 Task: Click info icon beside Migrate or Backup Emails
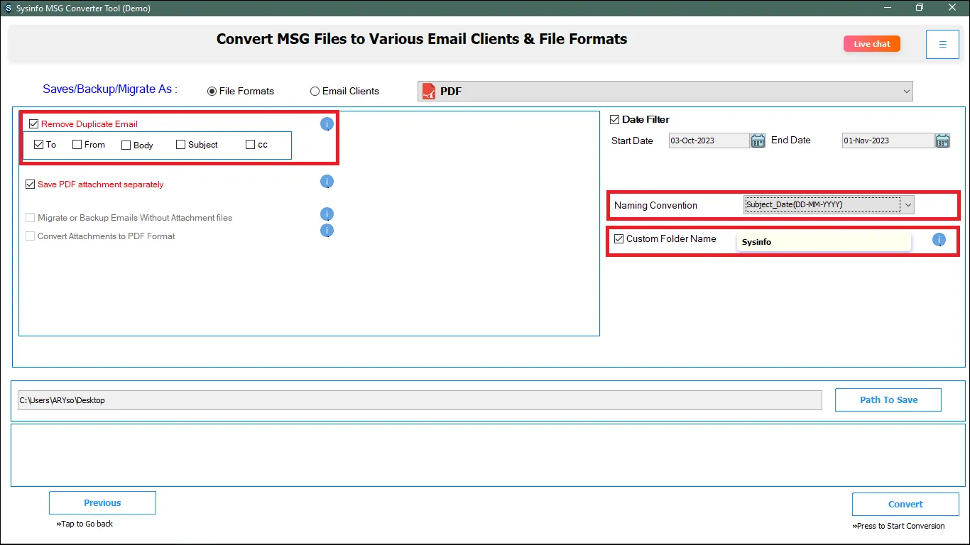click(x=327, y=214)
